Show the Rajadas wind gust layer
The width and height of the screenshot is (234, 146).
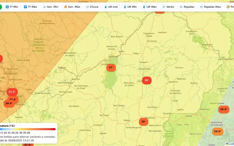[187, 7]
